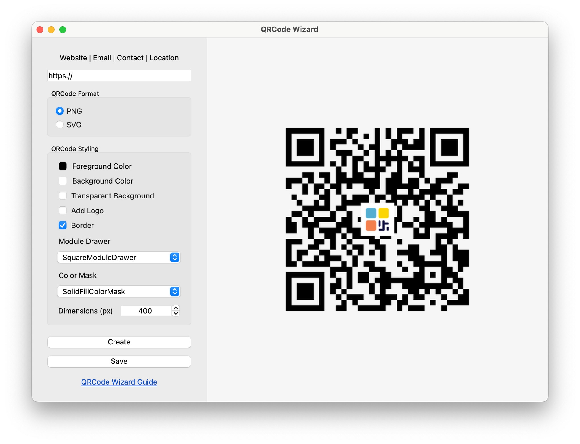Click the Color Mask label
Viewport: 580px width, 444px height.
click(78, 275)
